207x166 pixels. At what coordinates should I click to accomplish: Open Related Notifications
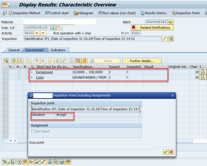point(152,28)
